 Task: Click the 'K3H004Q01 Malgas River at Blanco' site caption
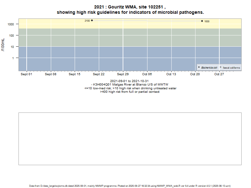coord(130,85)
